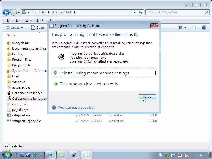
Task: Click the taskbar clock showing 1:06
Action: pyautogui.click(x=199, y=155)
